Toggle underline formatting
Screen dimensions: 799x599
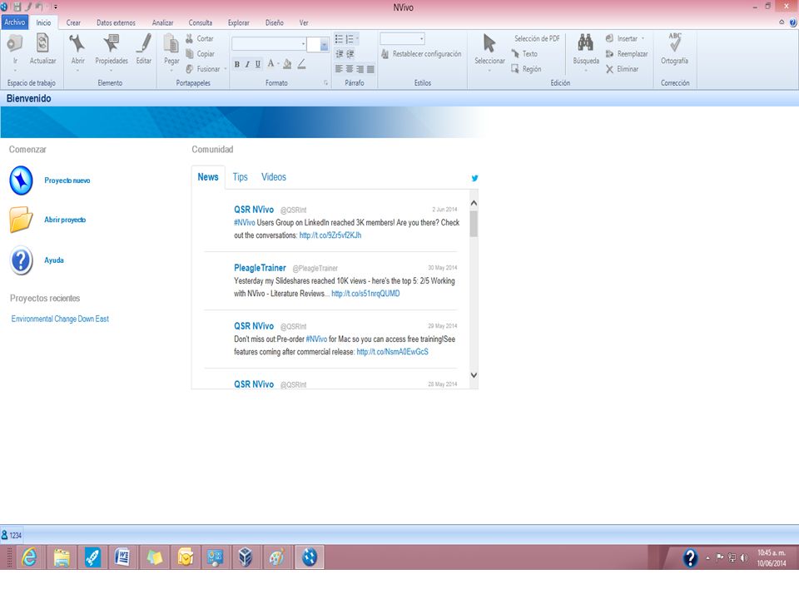[258, 64]
